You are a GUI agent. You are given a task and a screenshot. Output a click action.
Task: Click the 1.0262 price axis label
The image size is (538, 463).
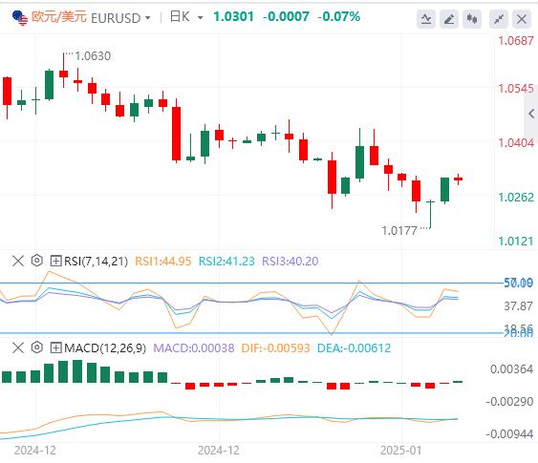pos(516,198)
